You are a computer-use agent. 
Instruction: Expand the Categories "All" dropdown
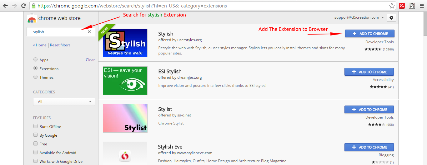click(64, 102)
